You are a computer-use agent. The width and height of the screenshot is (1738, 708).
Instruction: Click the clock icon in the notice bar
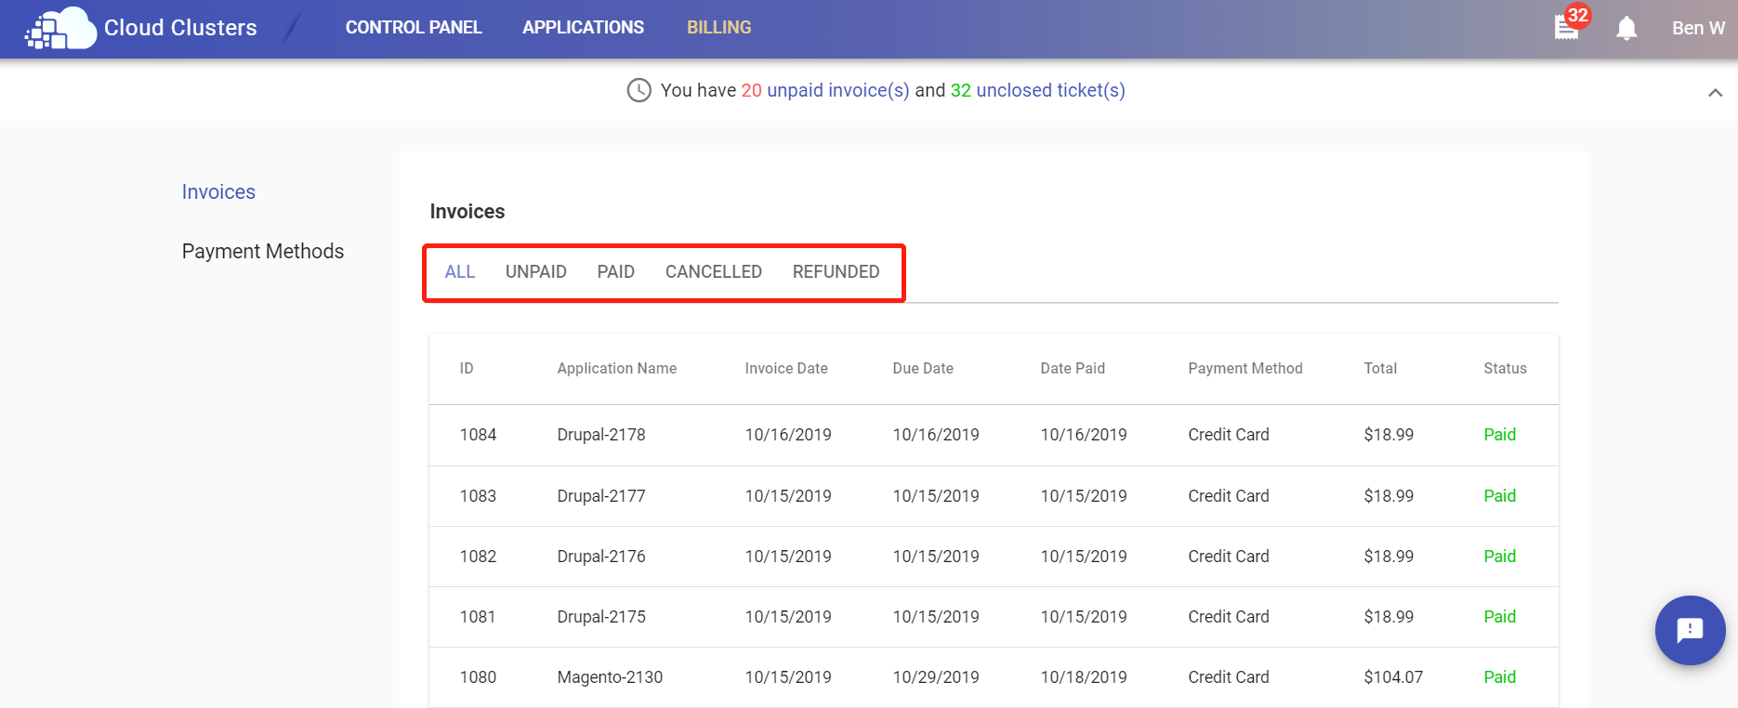(x=639, y=90)
